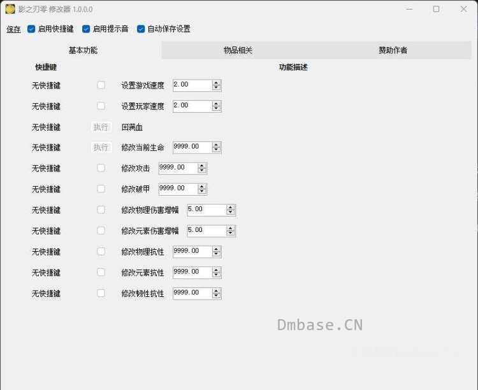
Task: Set hotkey 无快捷键 for 修改破甲
Action: 46,189
